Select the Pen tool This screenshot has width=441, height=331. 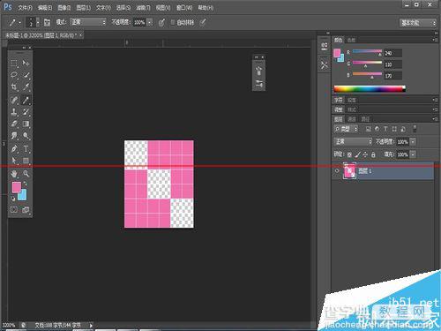coord(14,148)
